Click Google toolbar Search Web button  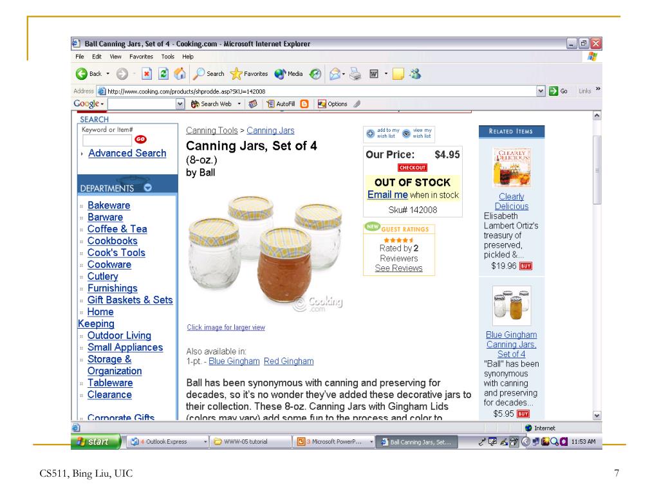click(211, 104)
